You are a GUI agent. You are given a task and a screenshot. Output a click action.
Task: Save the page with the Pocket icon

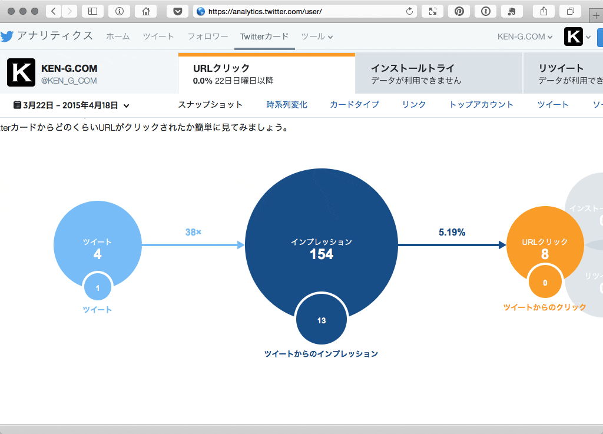(x=178, y=11)
